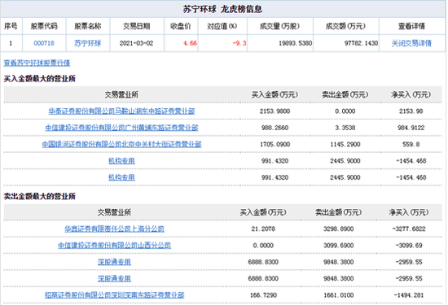The width and height of the screenshot is (448, 305).
Task: Select the 苏宁环球 龙虎榜信息 title
Action: 222,9
